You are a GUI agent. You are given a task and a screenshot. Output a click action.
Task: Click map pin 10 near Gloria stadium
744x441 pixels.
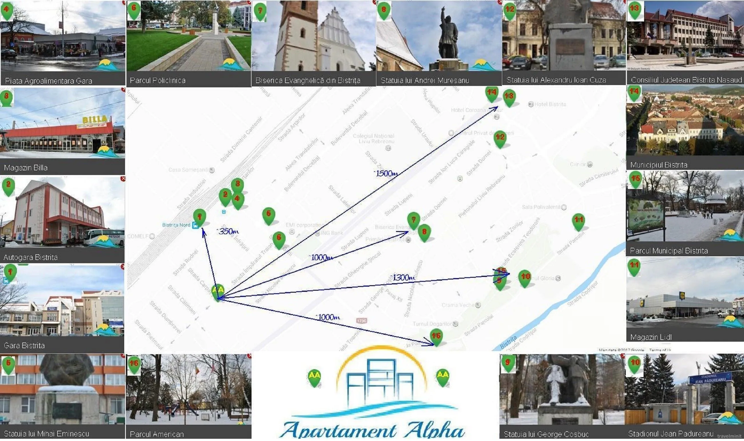(x=525, y=278)
